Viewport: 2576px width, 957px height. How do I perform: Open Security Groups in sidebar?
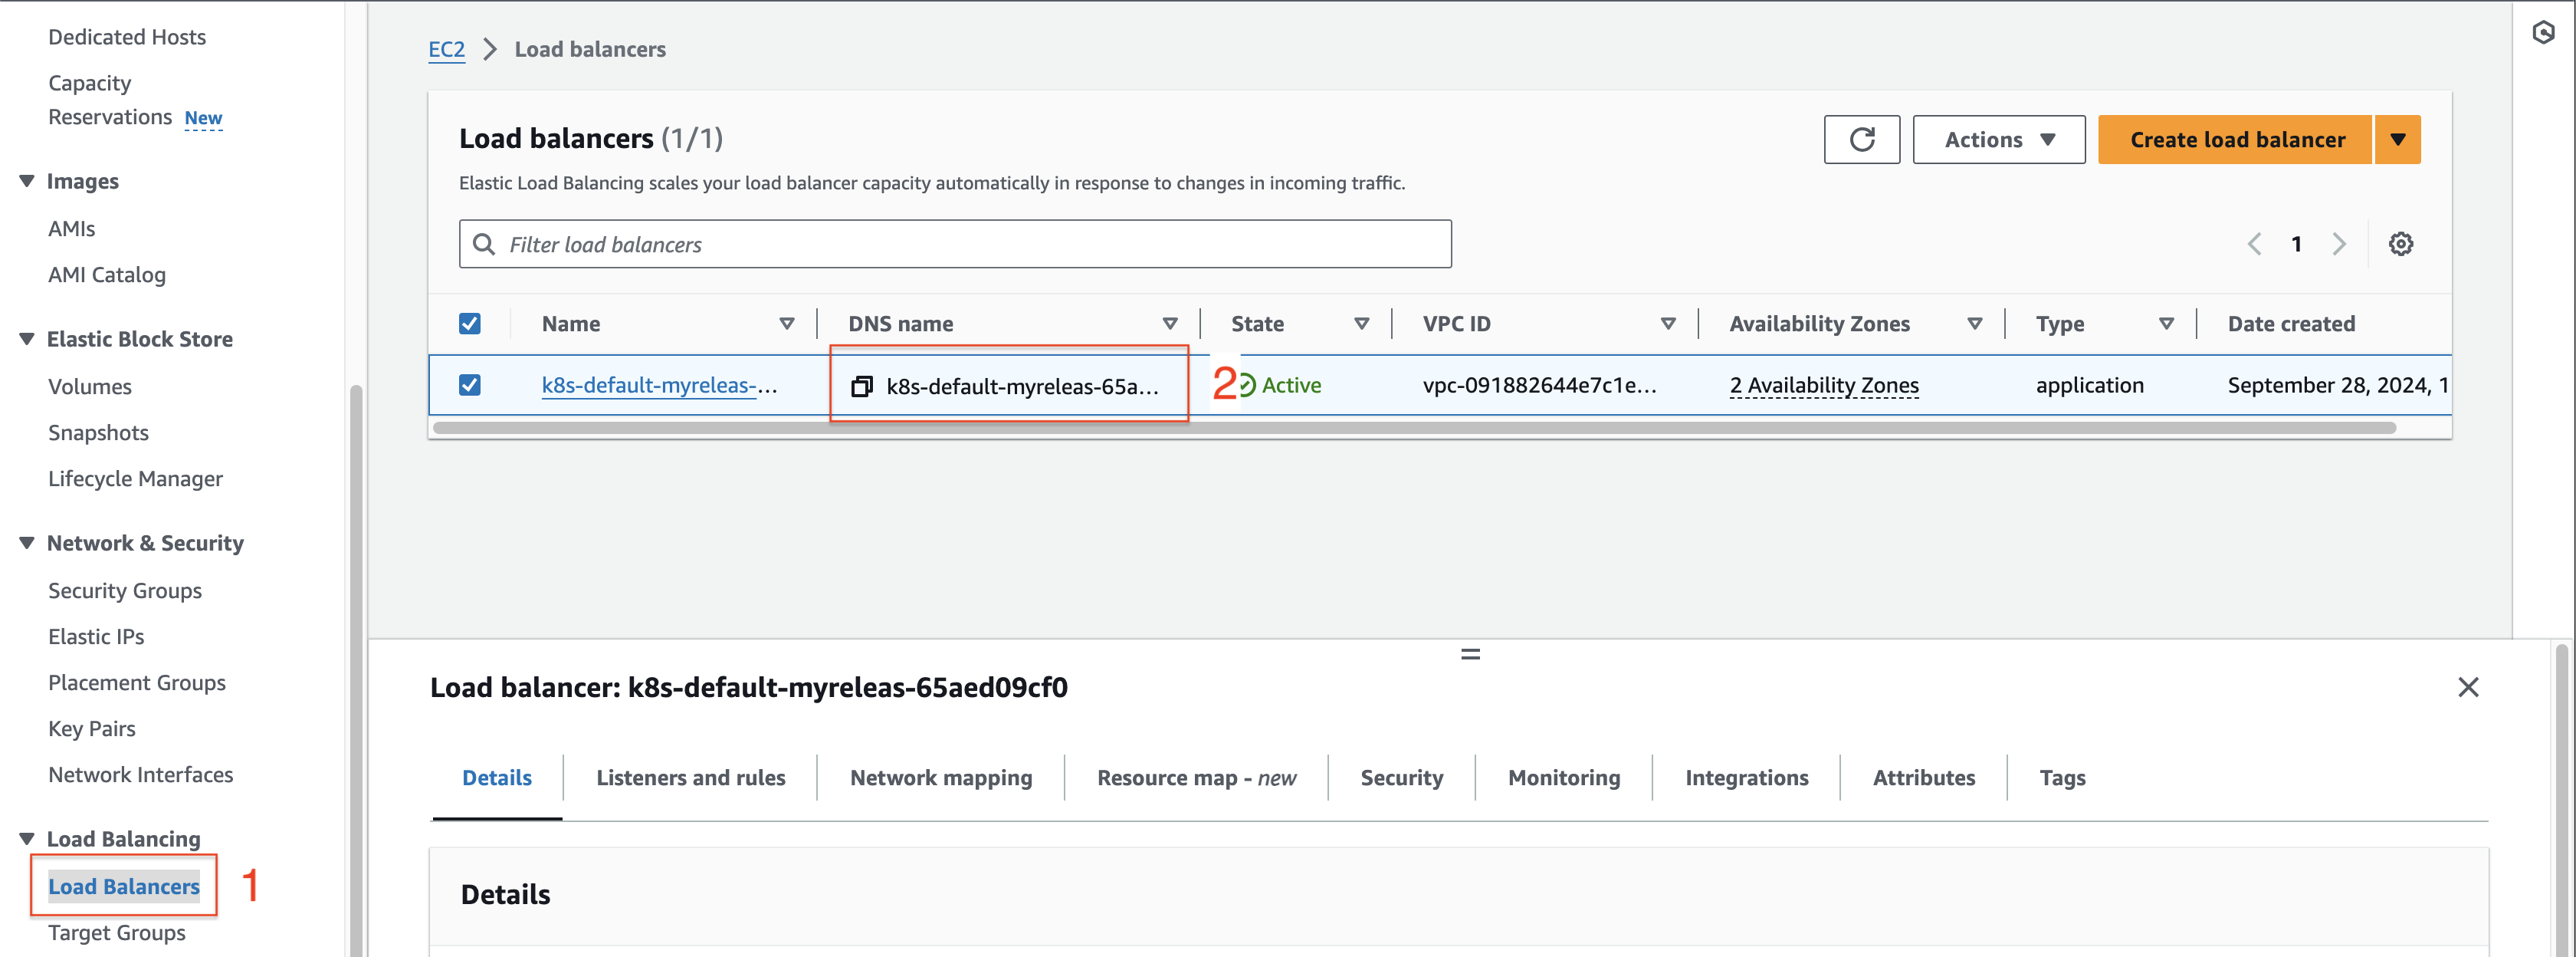click(x=125, y=590)
